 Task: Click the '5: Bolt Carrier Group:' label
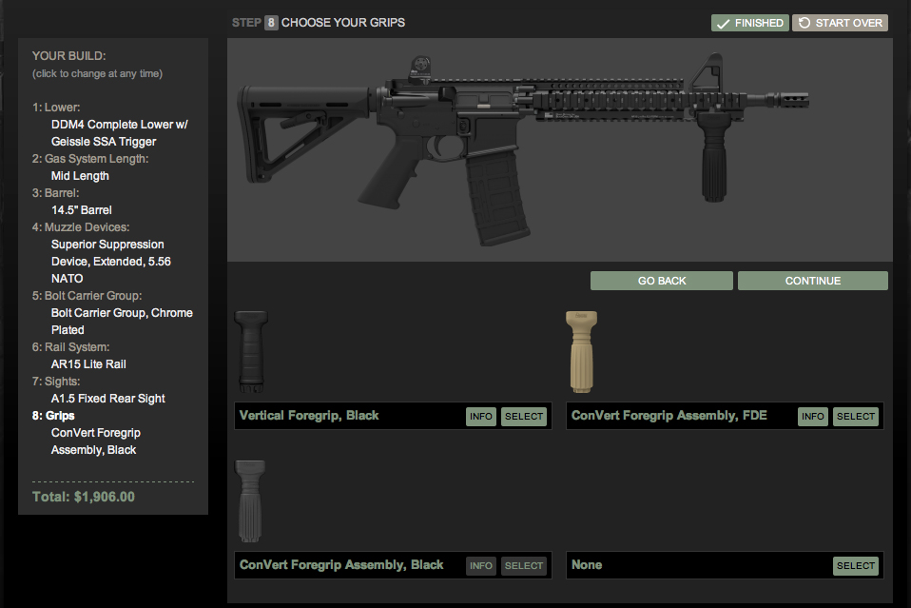click(x=87, y=296)
